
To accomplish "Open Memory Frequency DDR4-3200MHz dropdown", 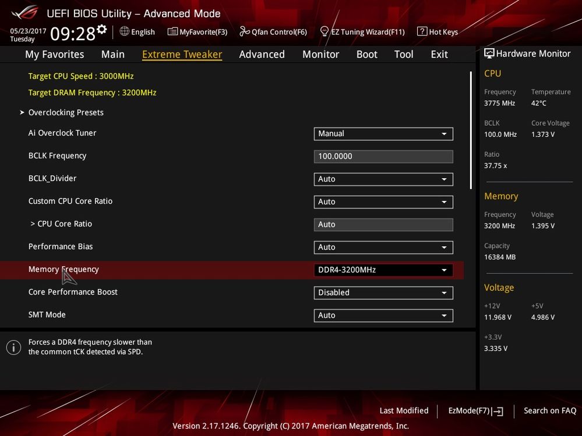I will click(383, 270).
